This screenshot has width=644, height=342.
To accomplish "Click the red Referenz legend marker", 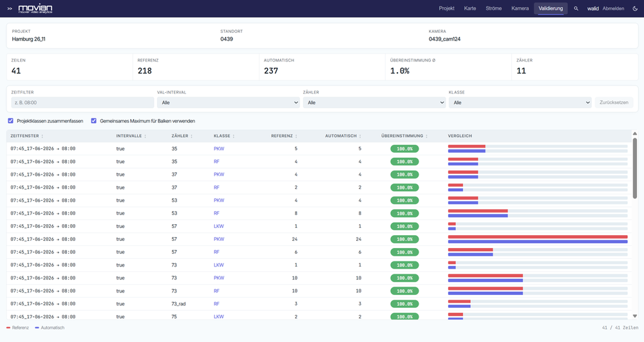I will click(x=8, y=328).
